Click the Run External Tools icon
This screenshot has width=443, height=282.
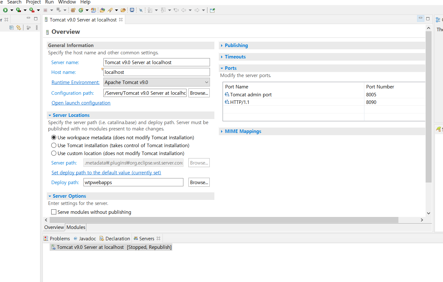point(32,10)
